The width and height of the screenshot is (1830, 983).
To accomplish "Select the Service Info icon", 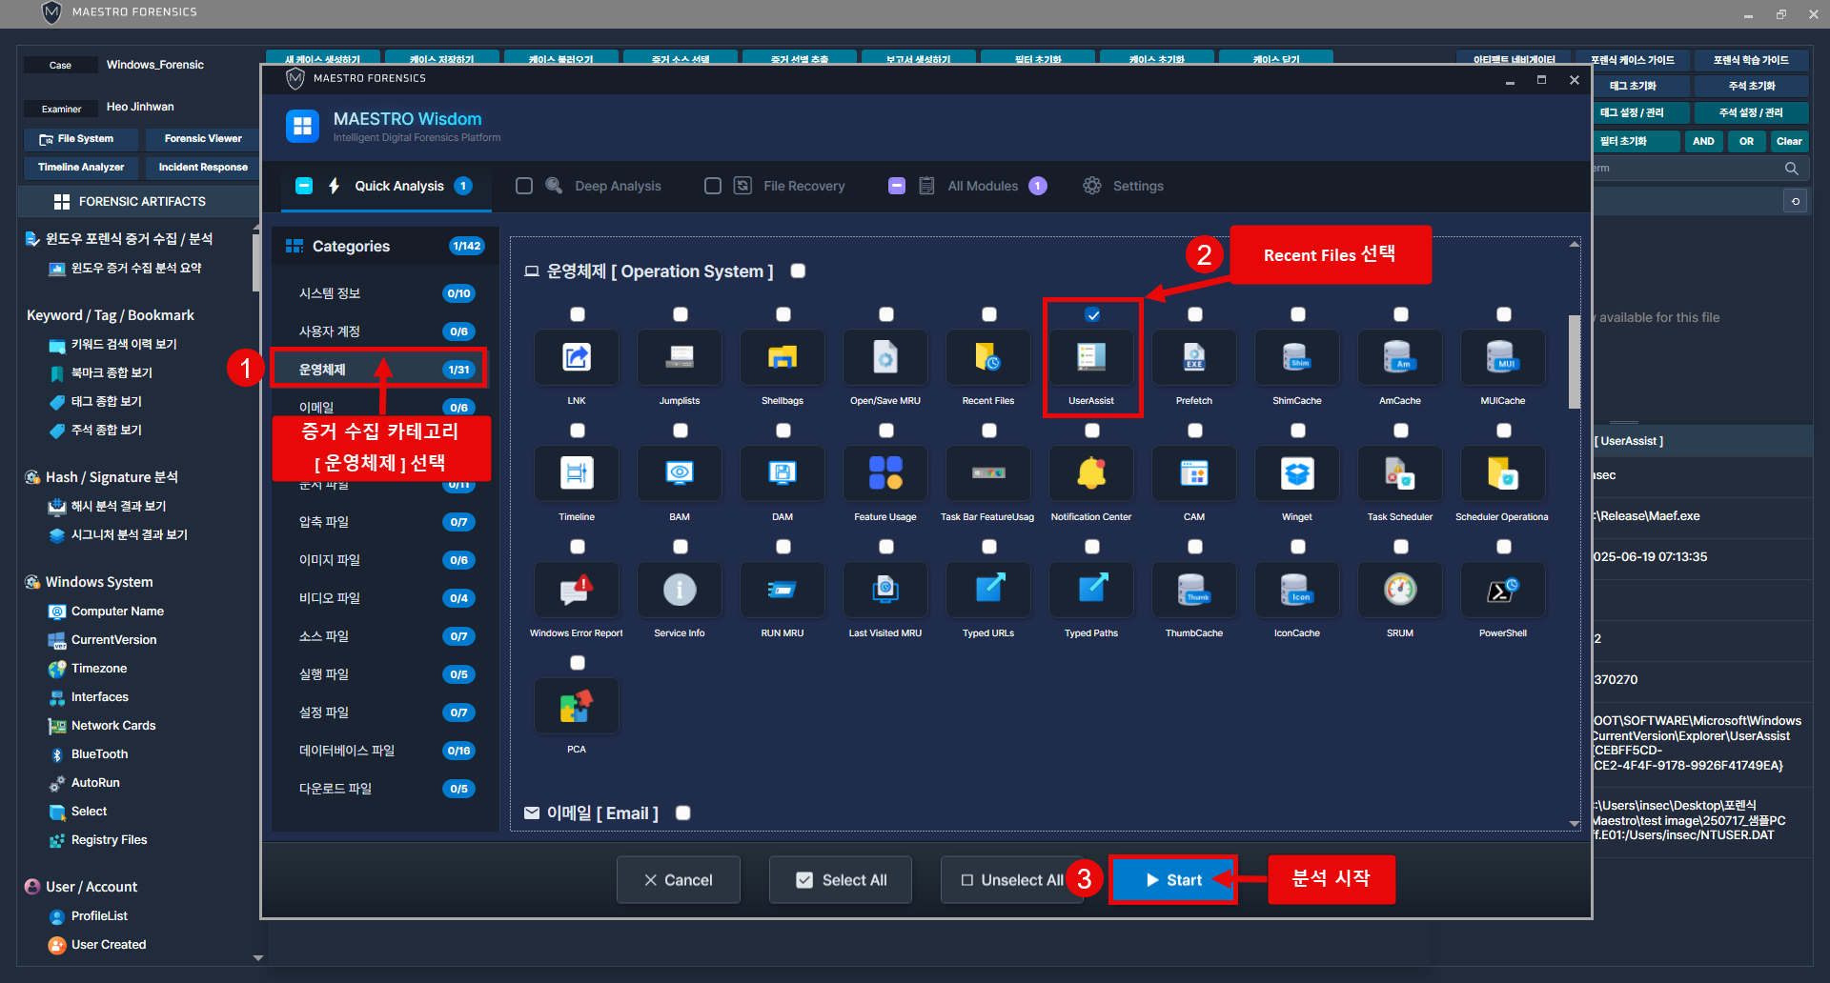I will (x=680, y=590).
